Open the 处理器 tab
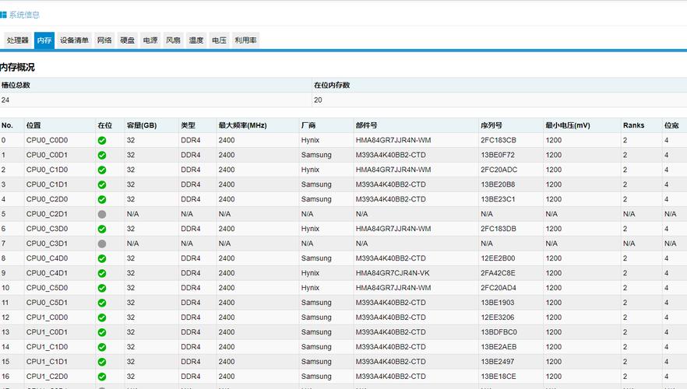Screen dimensions: 687x389 pyautogui.click(x=17, y=40)
